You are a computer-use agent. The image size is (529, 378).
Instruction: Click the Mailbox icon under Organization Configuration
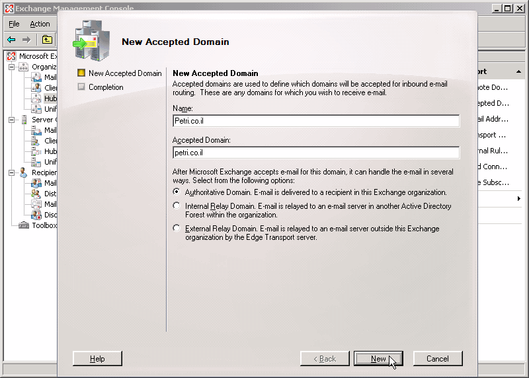(36, 77)
